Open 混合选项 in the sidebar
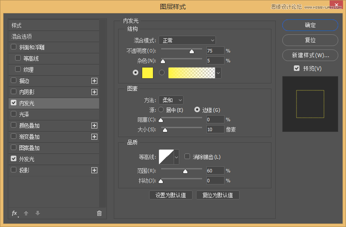Screen dimensions: 346x227 (x=54, y=37)
